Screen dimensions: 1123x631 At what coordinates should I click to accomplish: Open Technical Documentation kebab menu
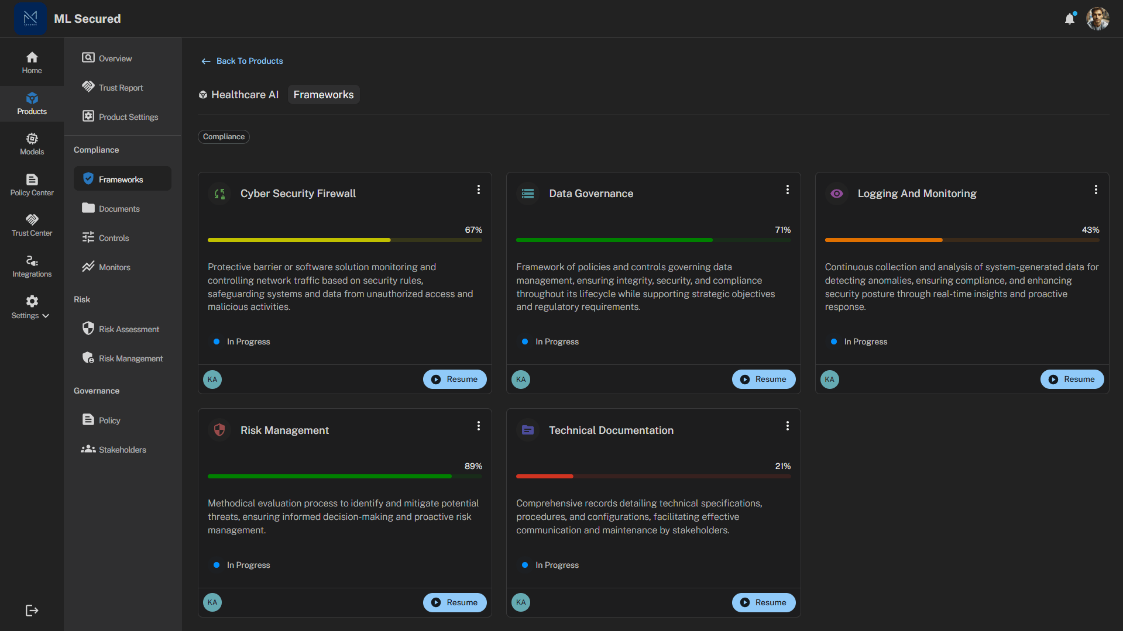pos(787,426)
